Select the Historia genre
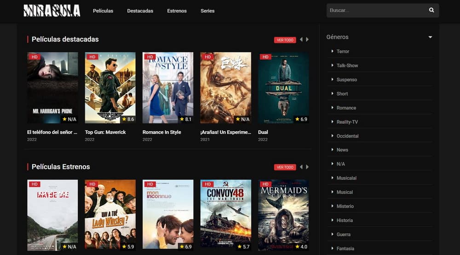460x255 pixels. pyautogui.click(x=345, y=220)
